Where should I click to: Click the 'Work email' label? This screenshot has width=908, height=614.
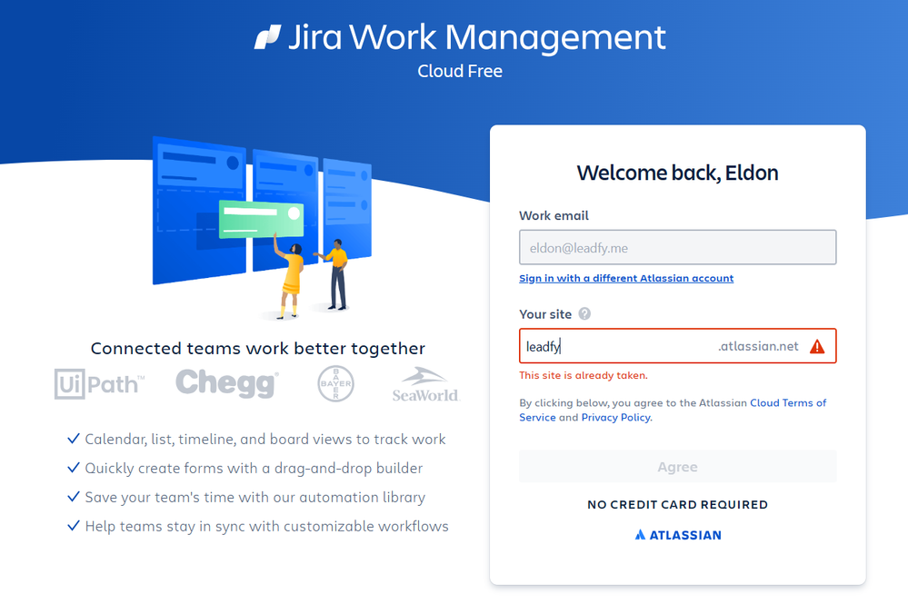(x=554, y=216)
